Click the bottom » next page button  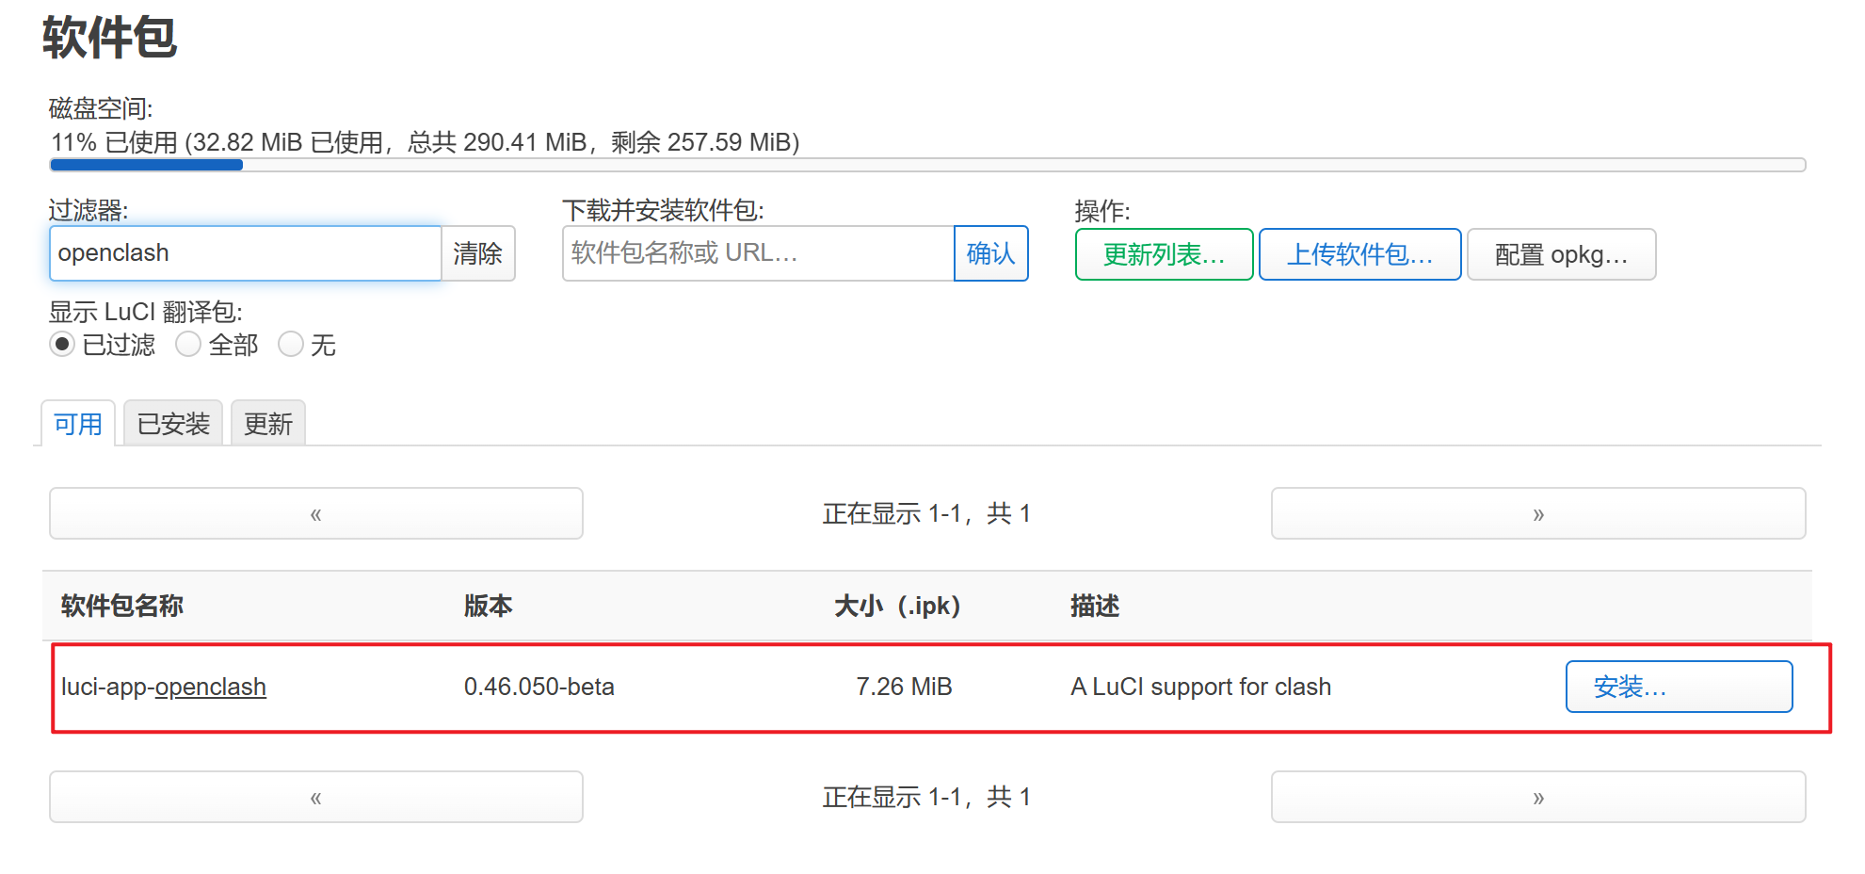[1538, 797]
